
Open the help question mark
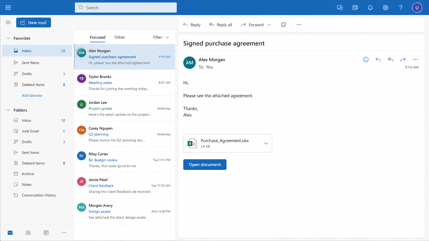(x=401, y=7)
